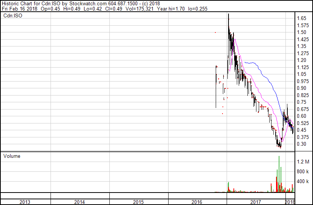Click the 1.275 price axis label
The image size is (313, 205).
tap(303, 53)
